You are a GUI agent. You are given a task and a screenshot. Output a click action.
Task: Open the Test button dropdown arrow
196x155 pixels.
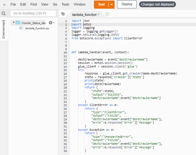point(112,4)
